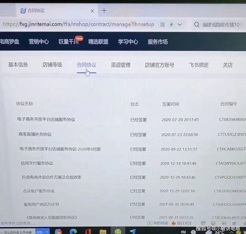Open 电商罗盘 in top navigation

point(9,42)
